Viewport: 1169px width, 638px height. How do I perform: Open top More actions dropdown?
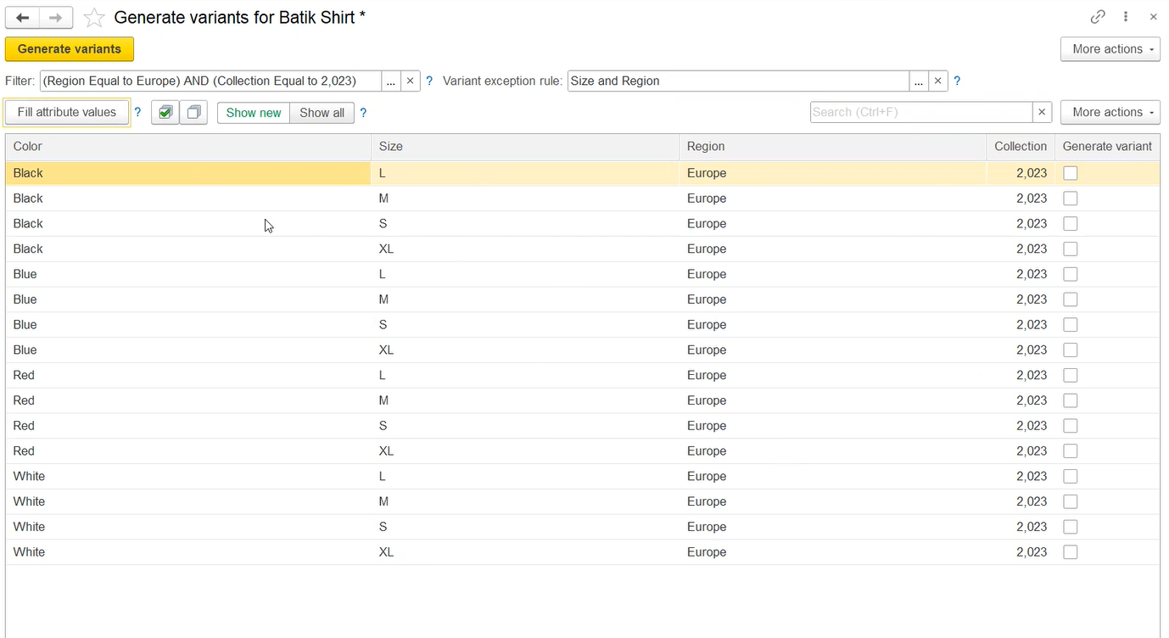1110,49
